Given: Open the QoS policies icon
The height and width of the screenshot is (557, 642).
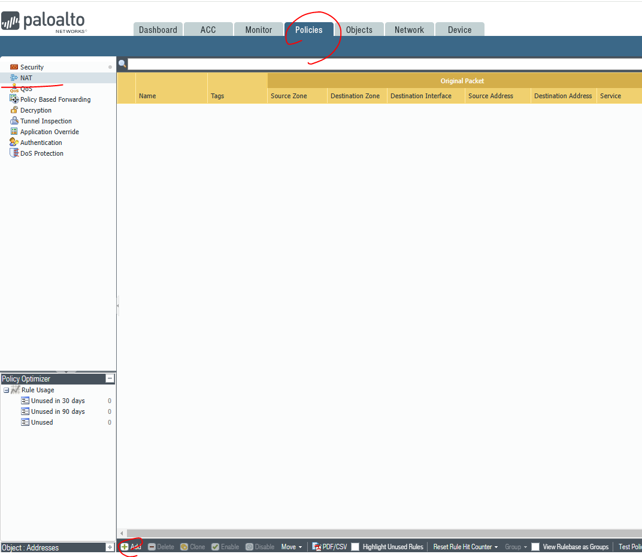Looking at the screenshot, I should click(x=14, y=89).
